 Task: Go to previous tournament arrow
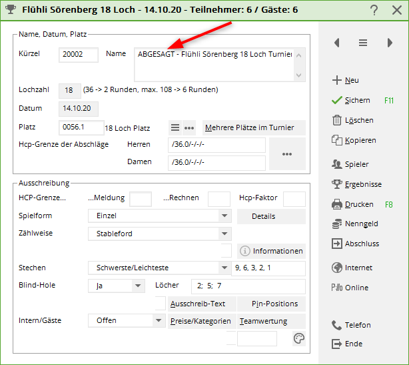(x=337, y=43)
